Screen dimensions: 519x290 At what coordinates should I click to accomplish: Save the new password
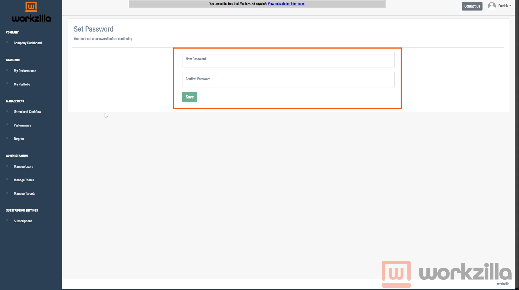tap(189, 97)
